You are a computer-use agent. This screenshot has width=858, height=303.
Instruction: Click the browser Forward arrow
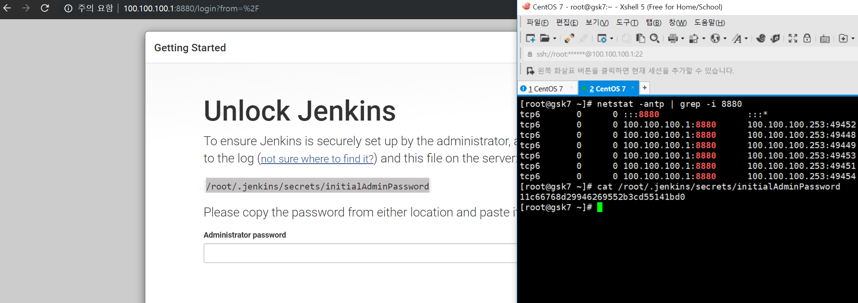[26, 8]
